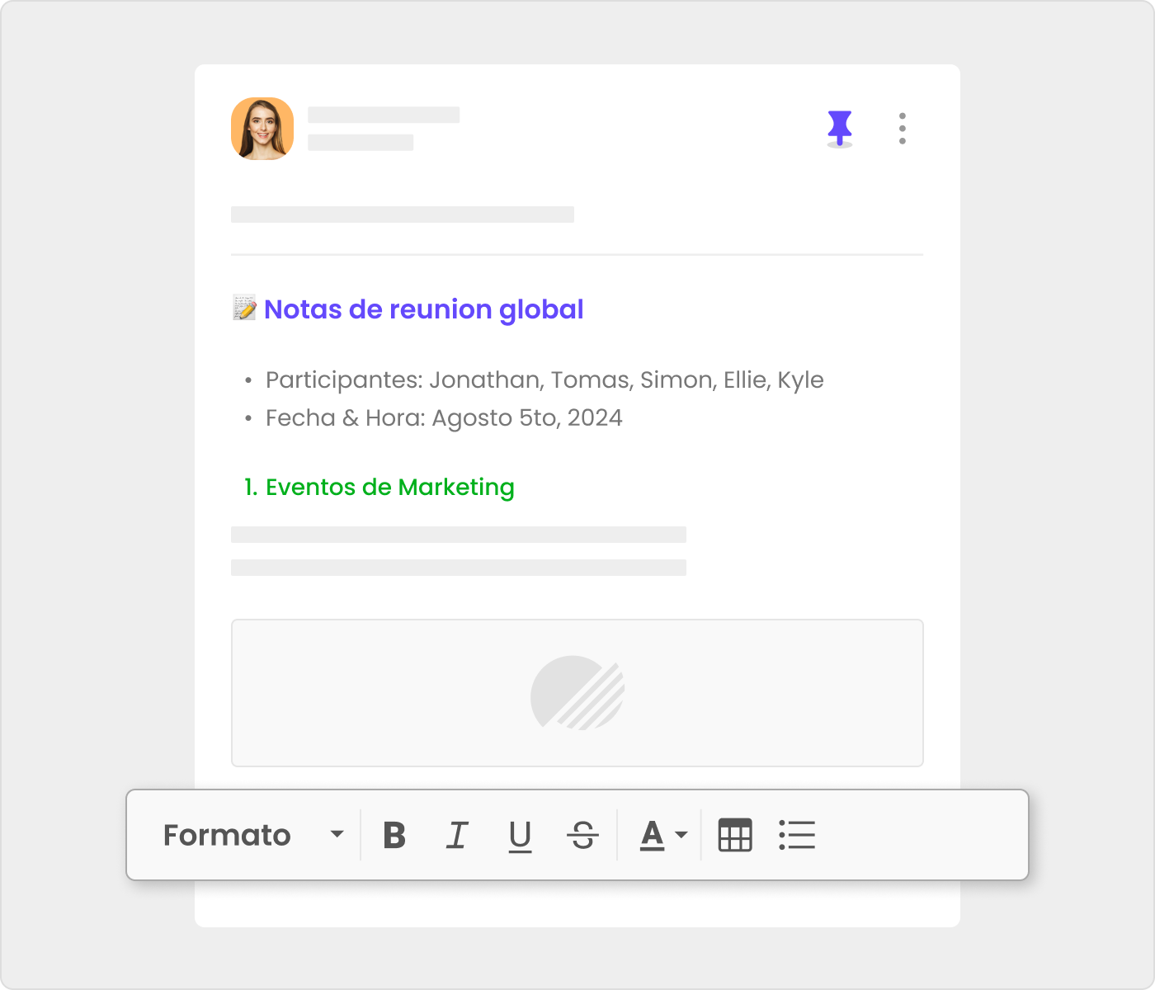Toggle underline formatting
The height and width of the screenshot is (990, 1155).
tap(520, 835)
